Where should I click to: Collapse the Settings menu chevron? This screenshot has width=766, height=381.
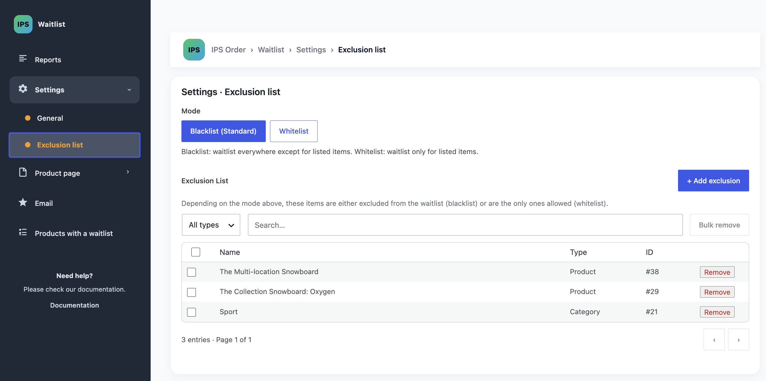129,90
